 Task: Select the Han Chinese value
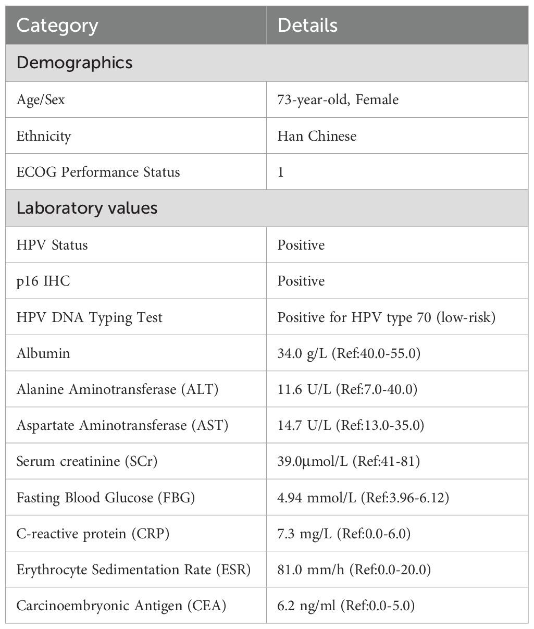point(317,136)
